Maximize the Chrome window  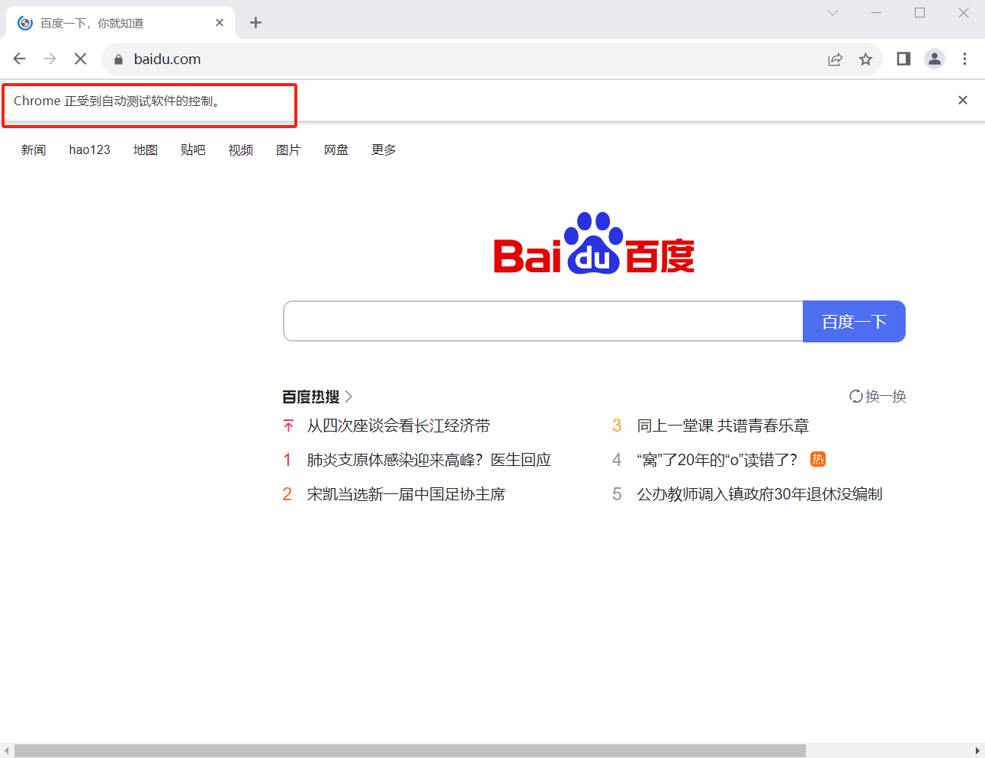click(x=919, y=13)
